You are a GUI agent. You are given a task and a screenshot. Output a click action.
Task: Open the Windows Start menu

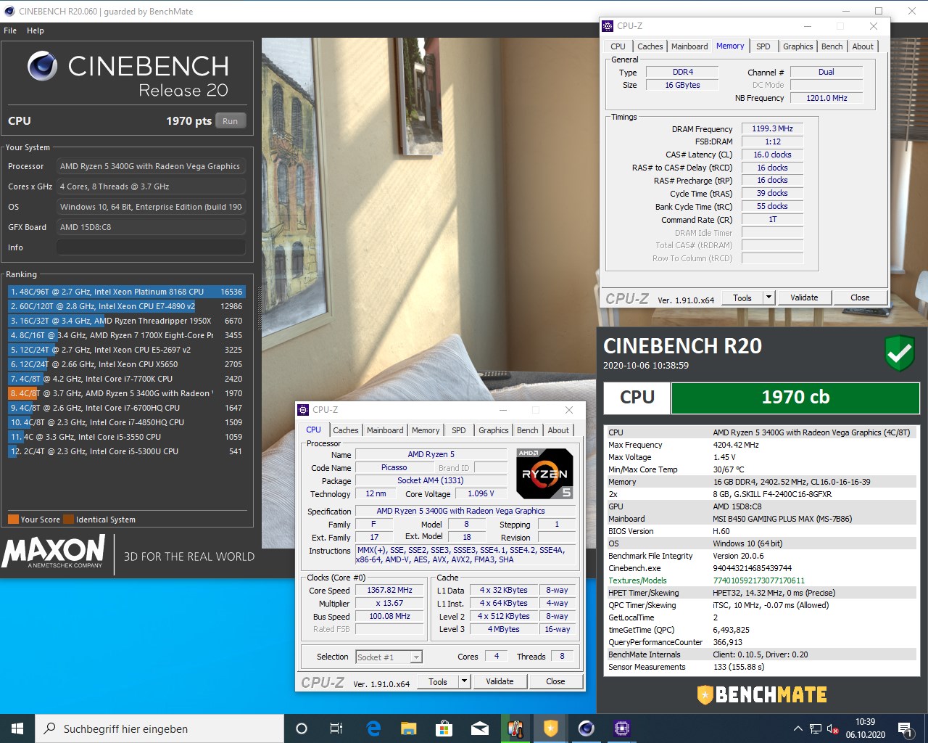[x=17, y=728]
